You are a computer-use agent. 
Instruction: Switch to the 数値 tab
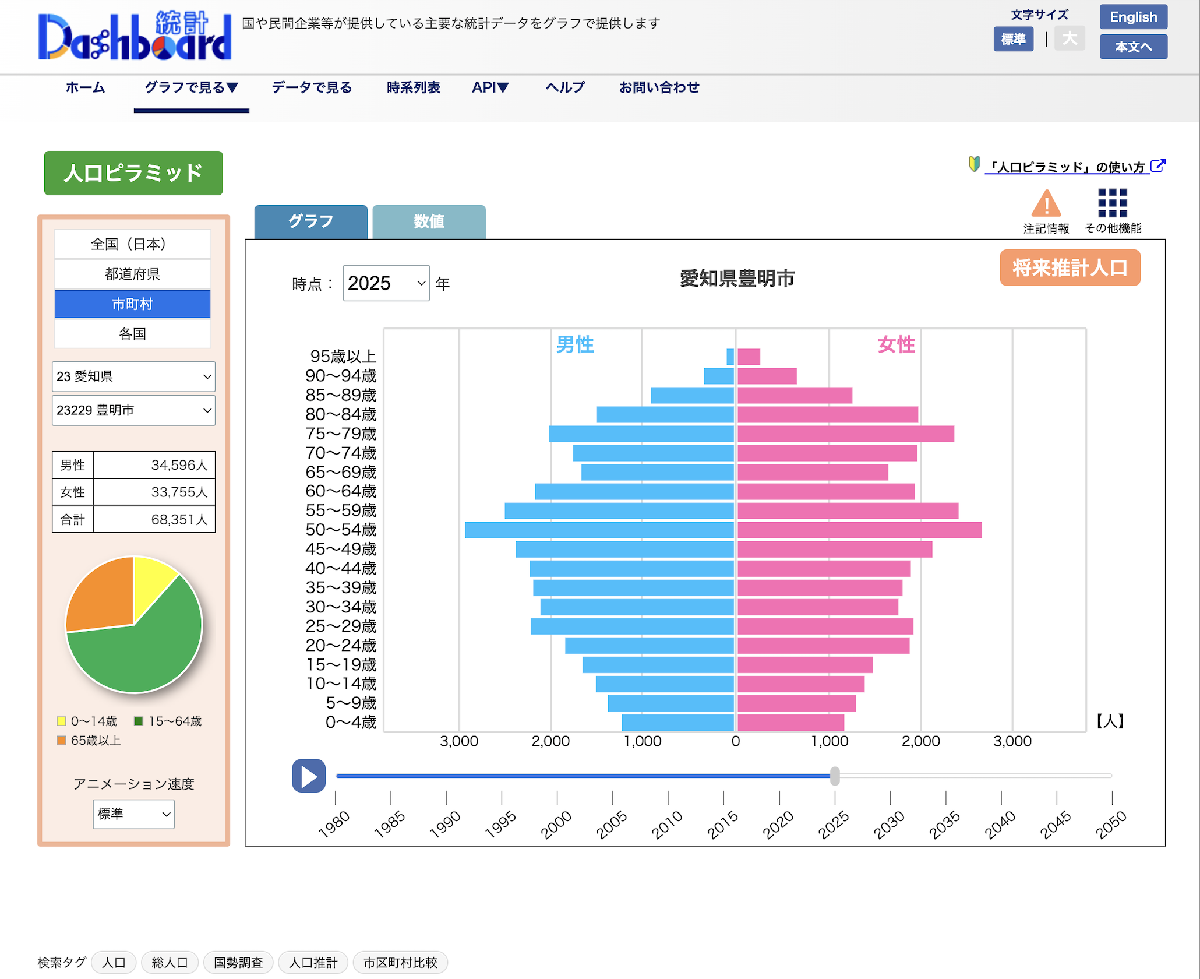click(x=429, y=221)
